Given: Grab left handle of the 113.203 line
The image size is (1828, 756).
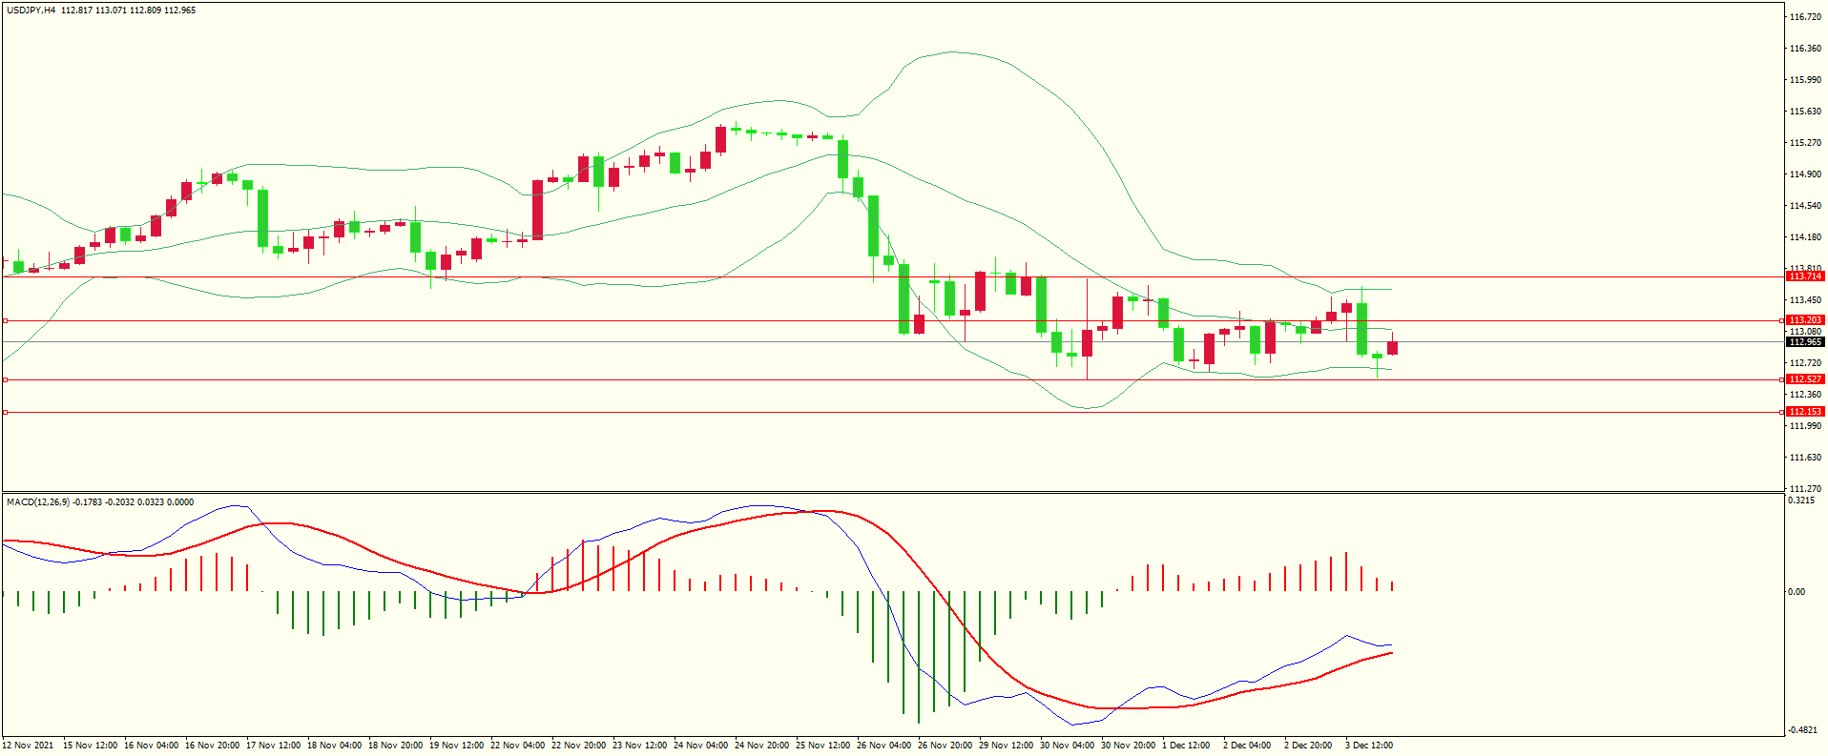Looking at the screenshot, I should click(x=5, y=320).
